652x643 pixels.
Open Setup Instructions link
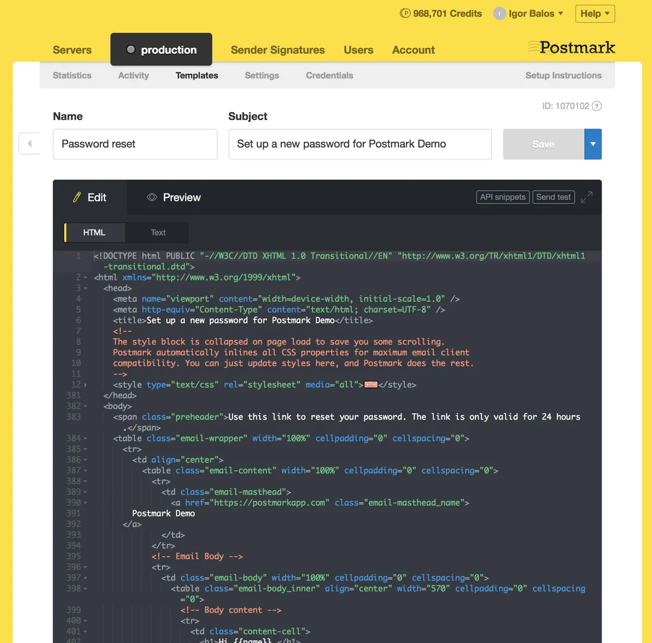click(x=563, y=76)
